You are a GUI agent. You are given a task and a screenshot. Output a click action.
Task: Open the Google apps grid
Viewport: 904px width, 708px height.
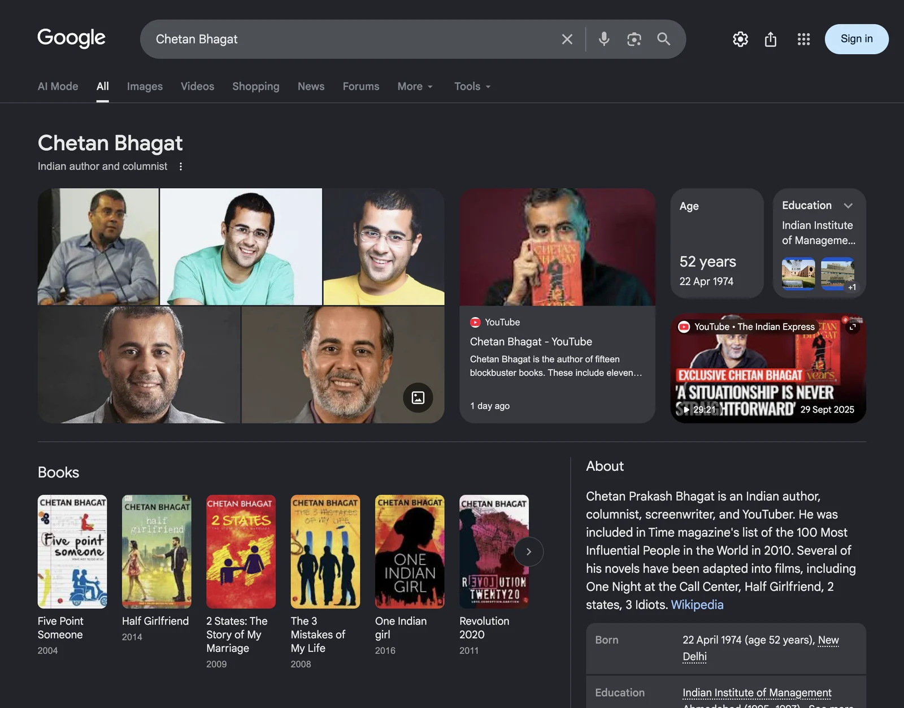(803, 39)
